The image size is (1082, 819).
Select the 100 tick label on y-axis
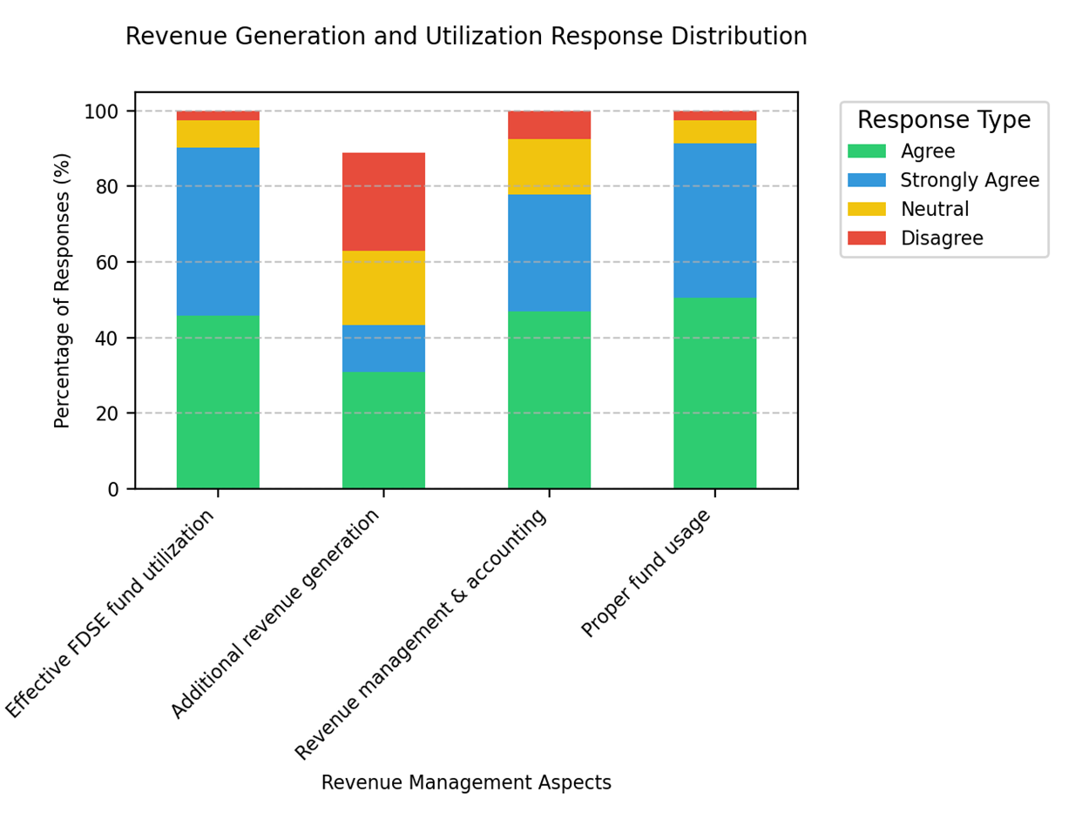(107, 111)
